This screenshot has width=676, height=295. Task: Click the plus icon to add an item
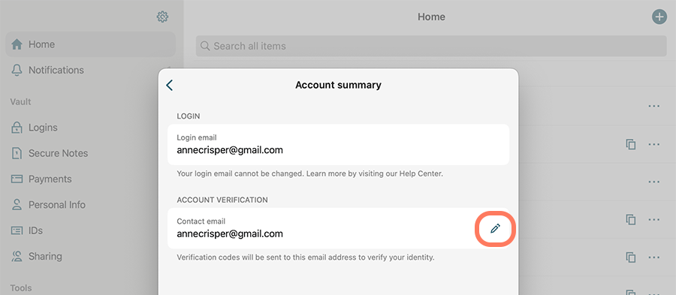pyautogui.click(x=659, y=17)
